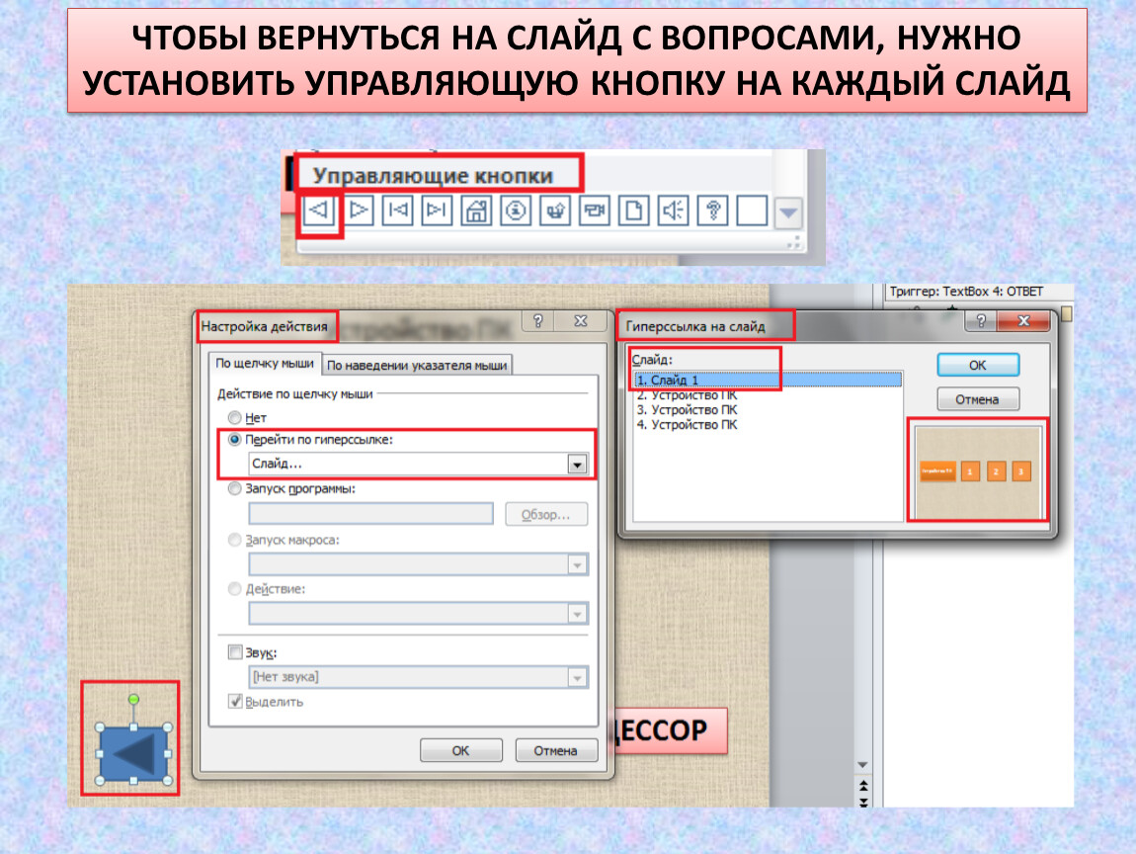Switch to 'По наведении указателя мыши' tab

[x=417, y=365]
